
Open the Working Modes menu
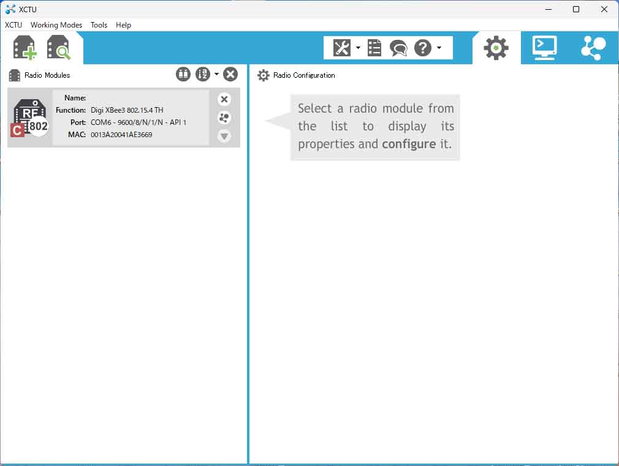56,25
